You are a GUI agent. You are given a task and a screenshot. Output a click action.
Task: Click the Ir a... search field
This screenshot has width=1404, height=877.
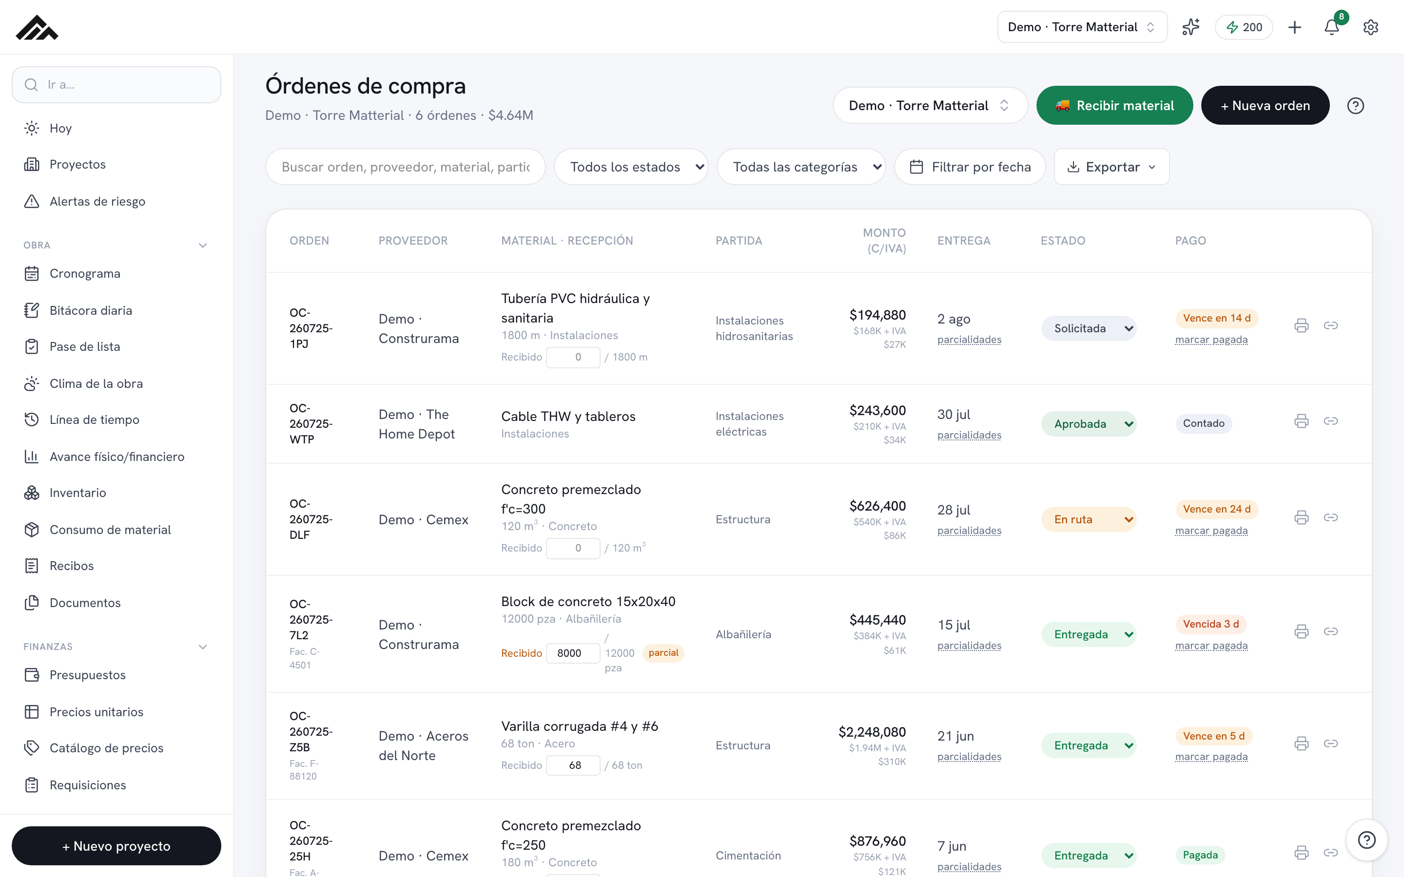(116, 85)
